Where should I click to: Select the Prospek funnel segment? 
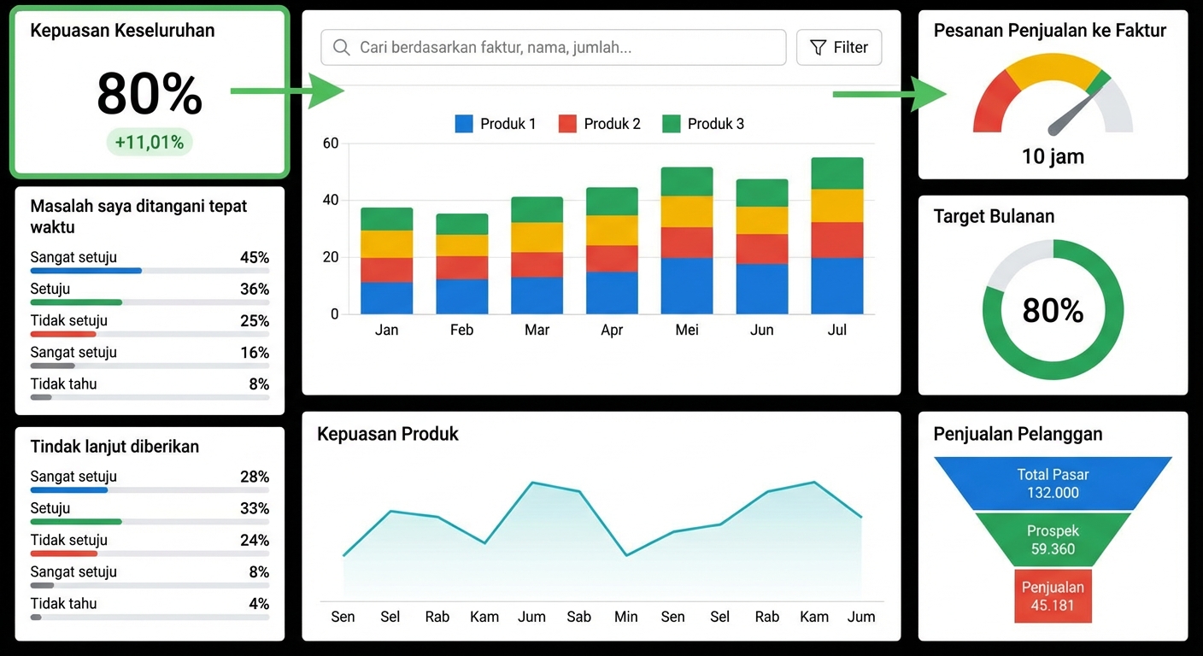point(1053,540)
